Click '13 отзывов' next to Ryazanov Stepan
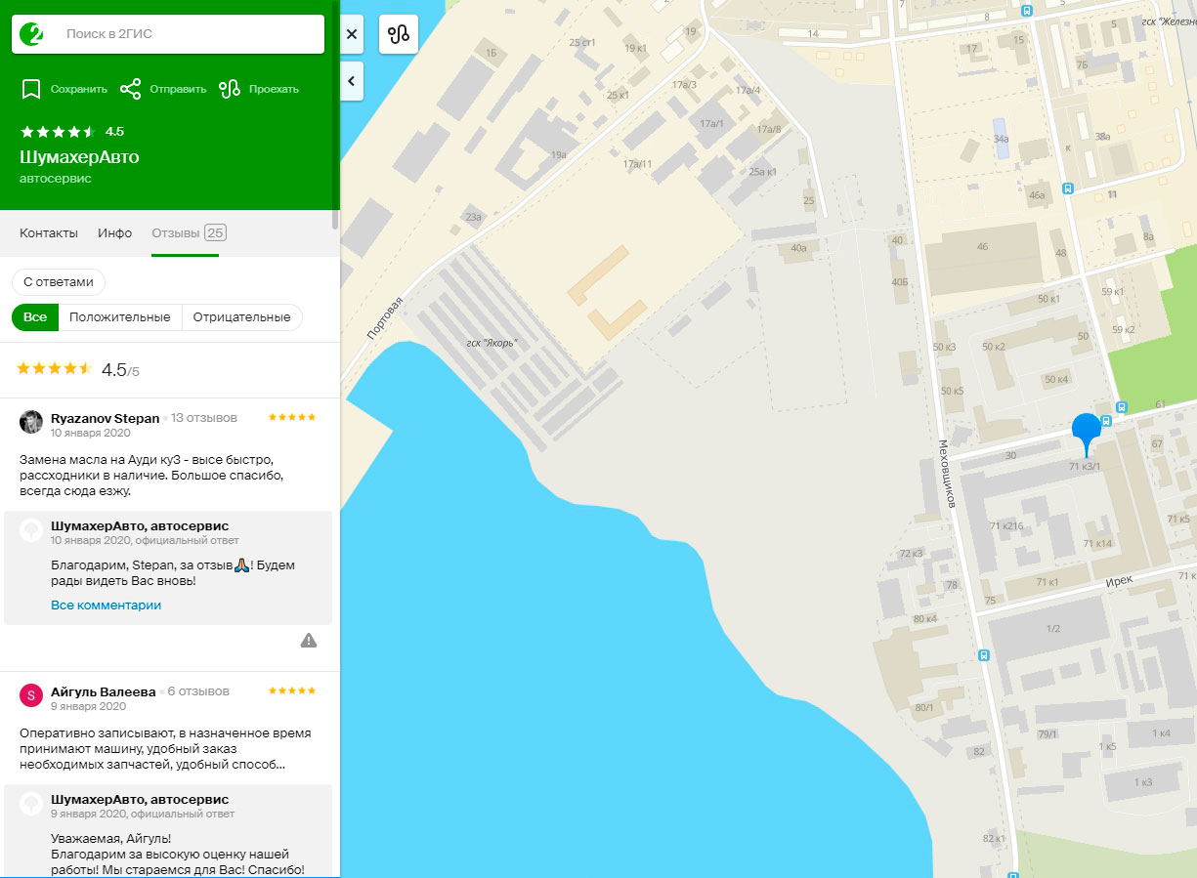 [204, 418]
